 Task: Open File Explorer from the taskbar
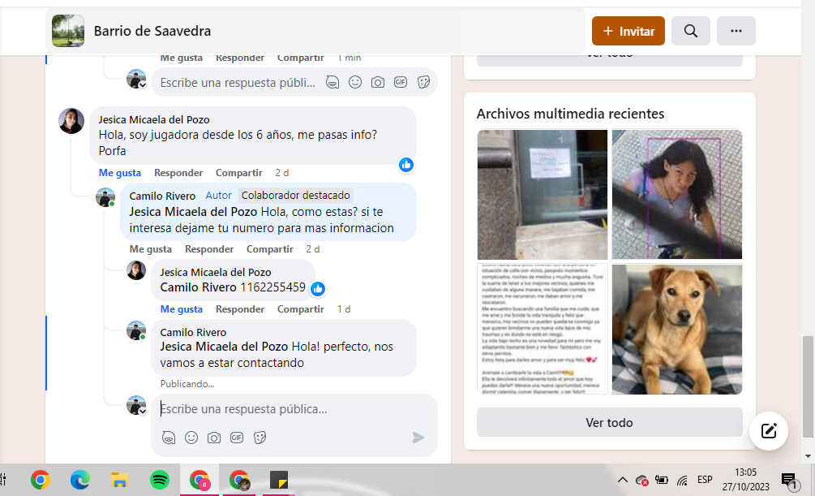pyautogui.click(x=119, y=480)
